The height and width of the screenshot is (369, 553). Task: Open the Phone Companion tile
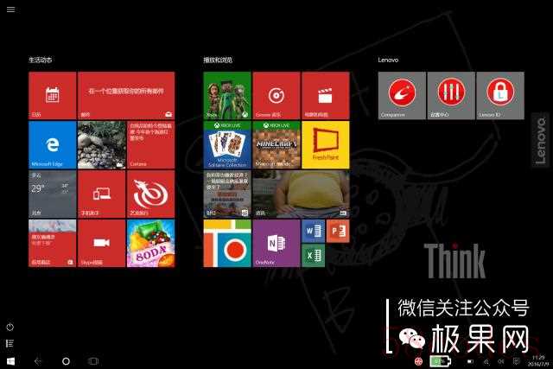coord(102,194)
